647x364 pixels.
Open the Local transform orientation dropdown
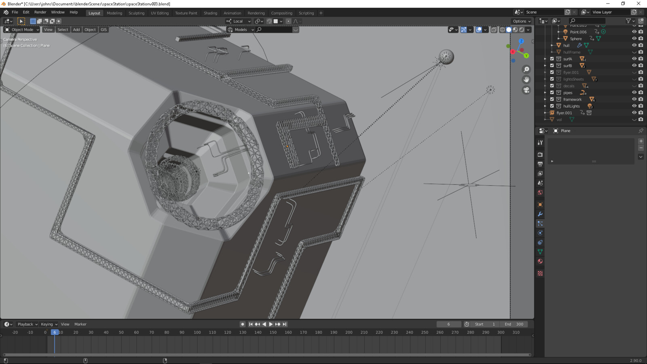[239, 21]
